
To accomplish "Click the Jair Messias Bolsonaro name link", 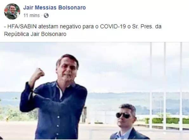I will (55, 8).
